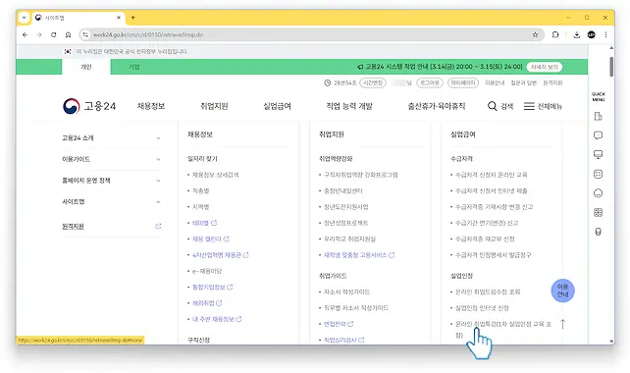Open the 해외취업 link
Image resolution: width=630 pixels, height=373 pixels.
(207, 303)
